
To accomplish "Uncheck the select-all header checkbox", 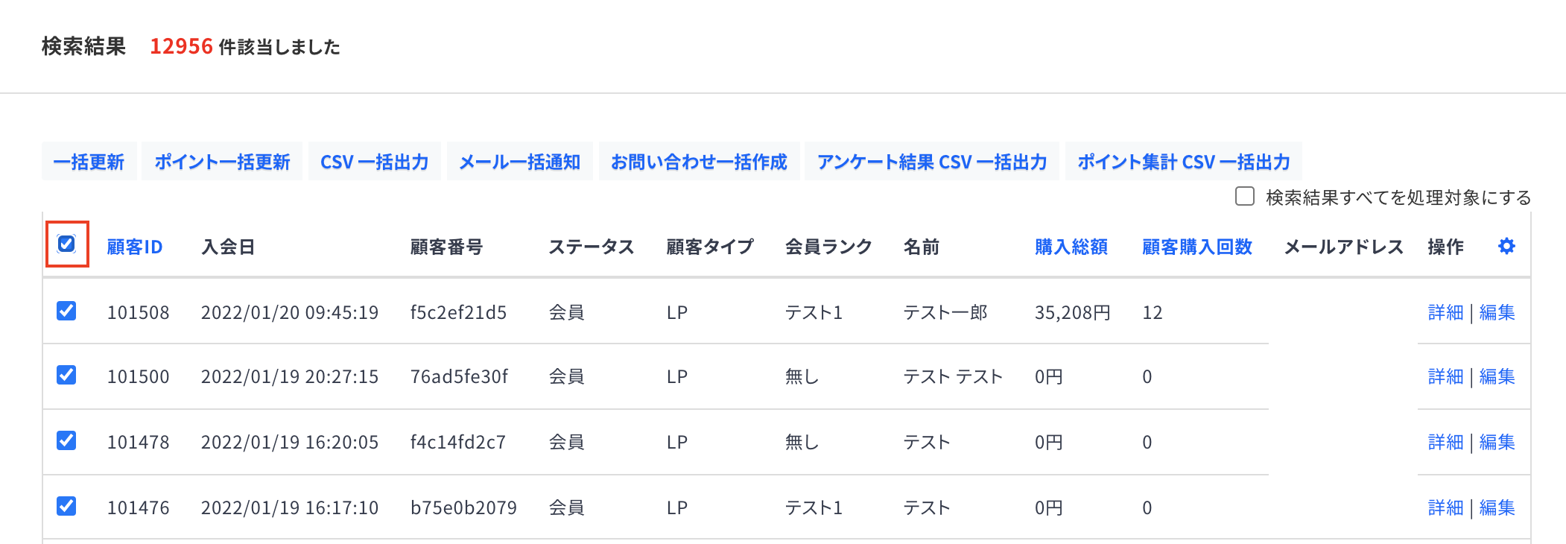I will tap(66, 244).
